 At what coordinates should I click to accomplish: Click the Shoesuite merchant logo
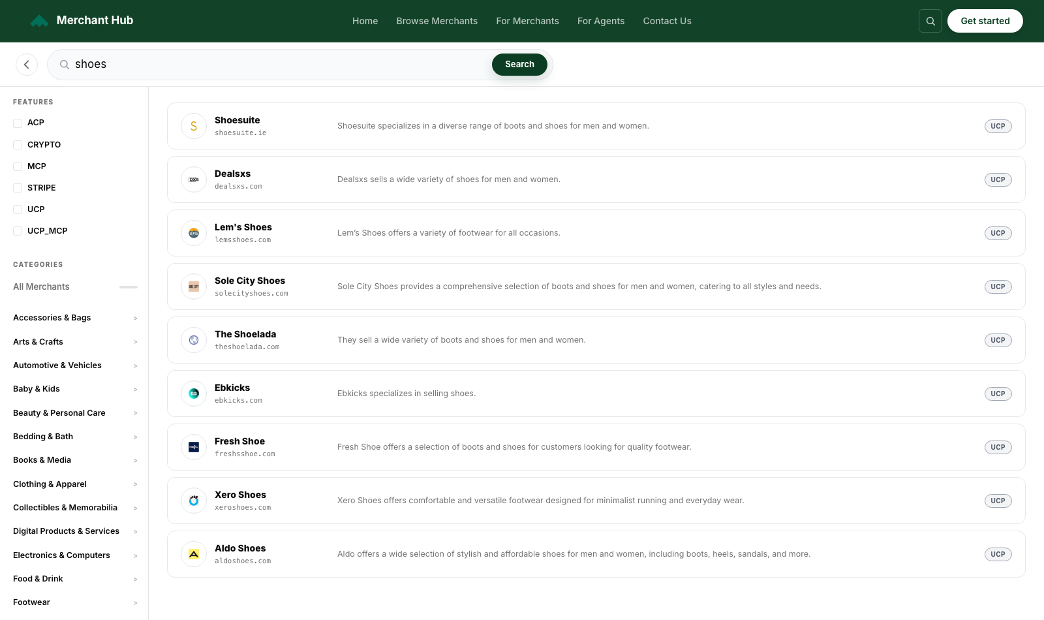[194, 126]
